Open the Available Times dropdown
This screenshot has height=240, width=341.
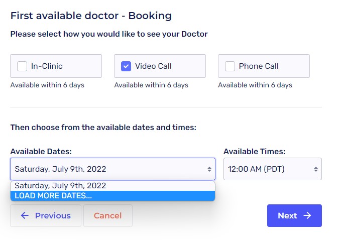tap(272, 169)
